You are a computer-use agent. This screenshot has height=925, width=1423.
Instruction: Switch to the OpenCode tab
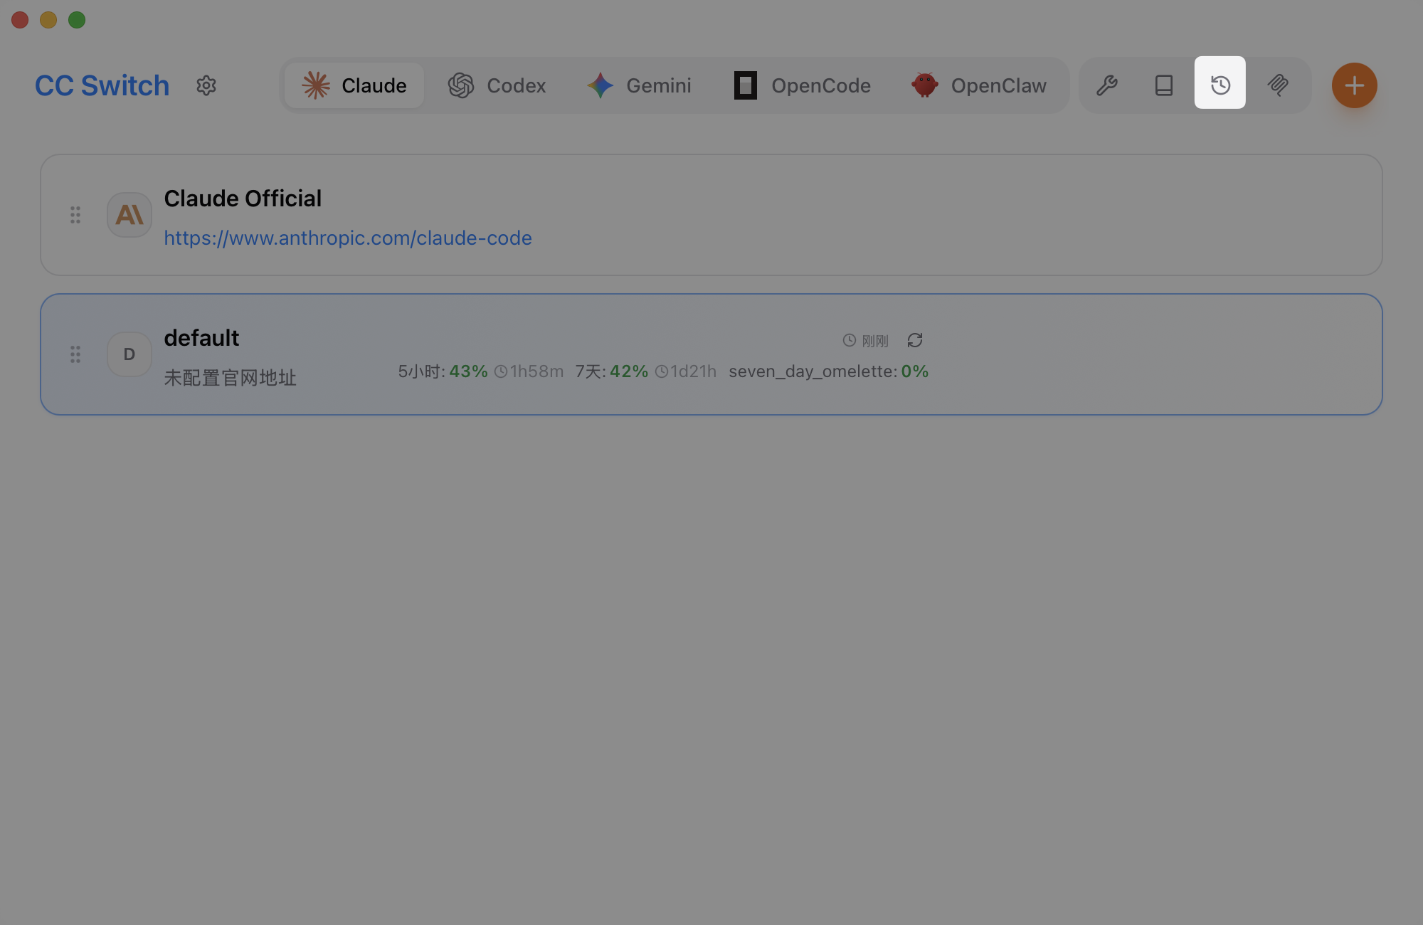pyautogui.click(x=803, y=85)
